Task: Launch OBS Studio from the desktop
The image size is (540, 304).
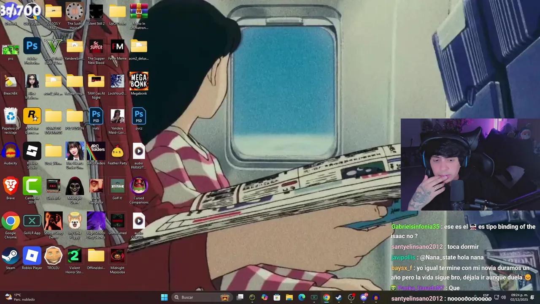Action: [32, 14]
